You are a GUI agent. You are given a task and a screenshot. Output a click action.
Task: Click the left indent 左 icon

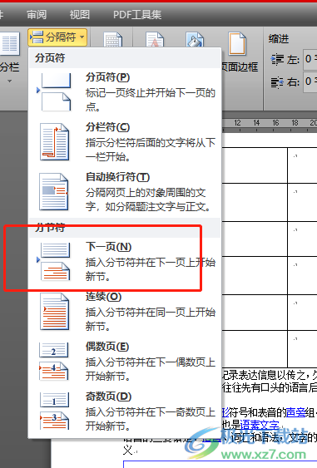tap(277, 59)
